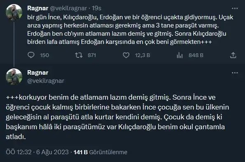Viewport: 245px width, 162px height.
Task: Open @vekilragnar handle under second tweet name
Action: (46, 81)
